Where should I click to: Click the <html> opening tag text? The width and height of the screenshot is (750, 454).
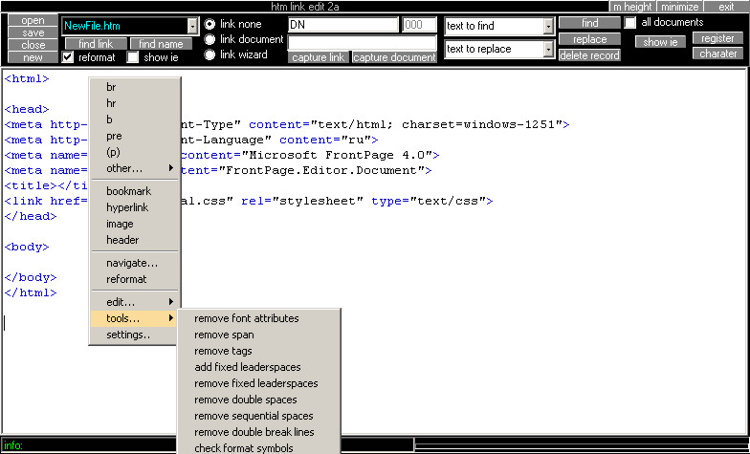coord(27,78)
